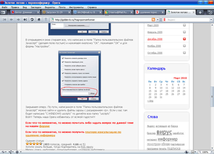Expand the Ноябрь 2008 archive toggle
This screenshot has height=154, width=214.
(x=184, y=46)
